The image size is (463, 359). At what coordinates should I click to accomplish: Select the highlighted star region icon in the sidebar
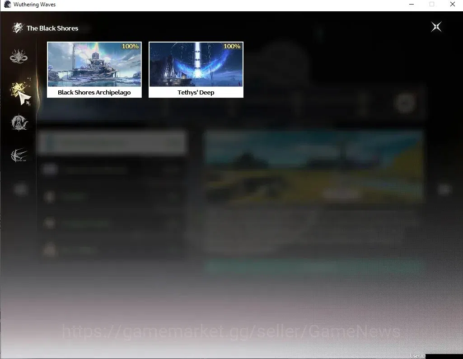(19, 90)
